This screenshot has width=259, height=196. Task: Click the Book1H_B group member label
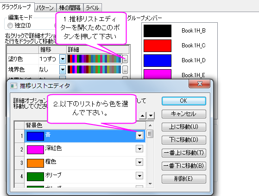point(193,31)
